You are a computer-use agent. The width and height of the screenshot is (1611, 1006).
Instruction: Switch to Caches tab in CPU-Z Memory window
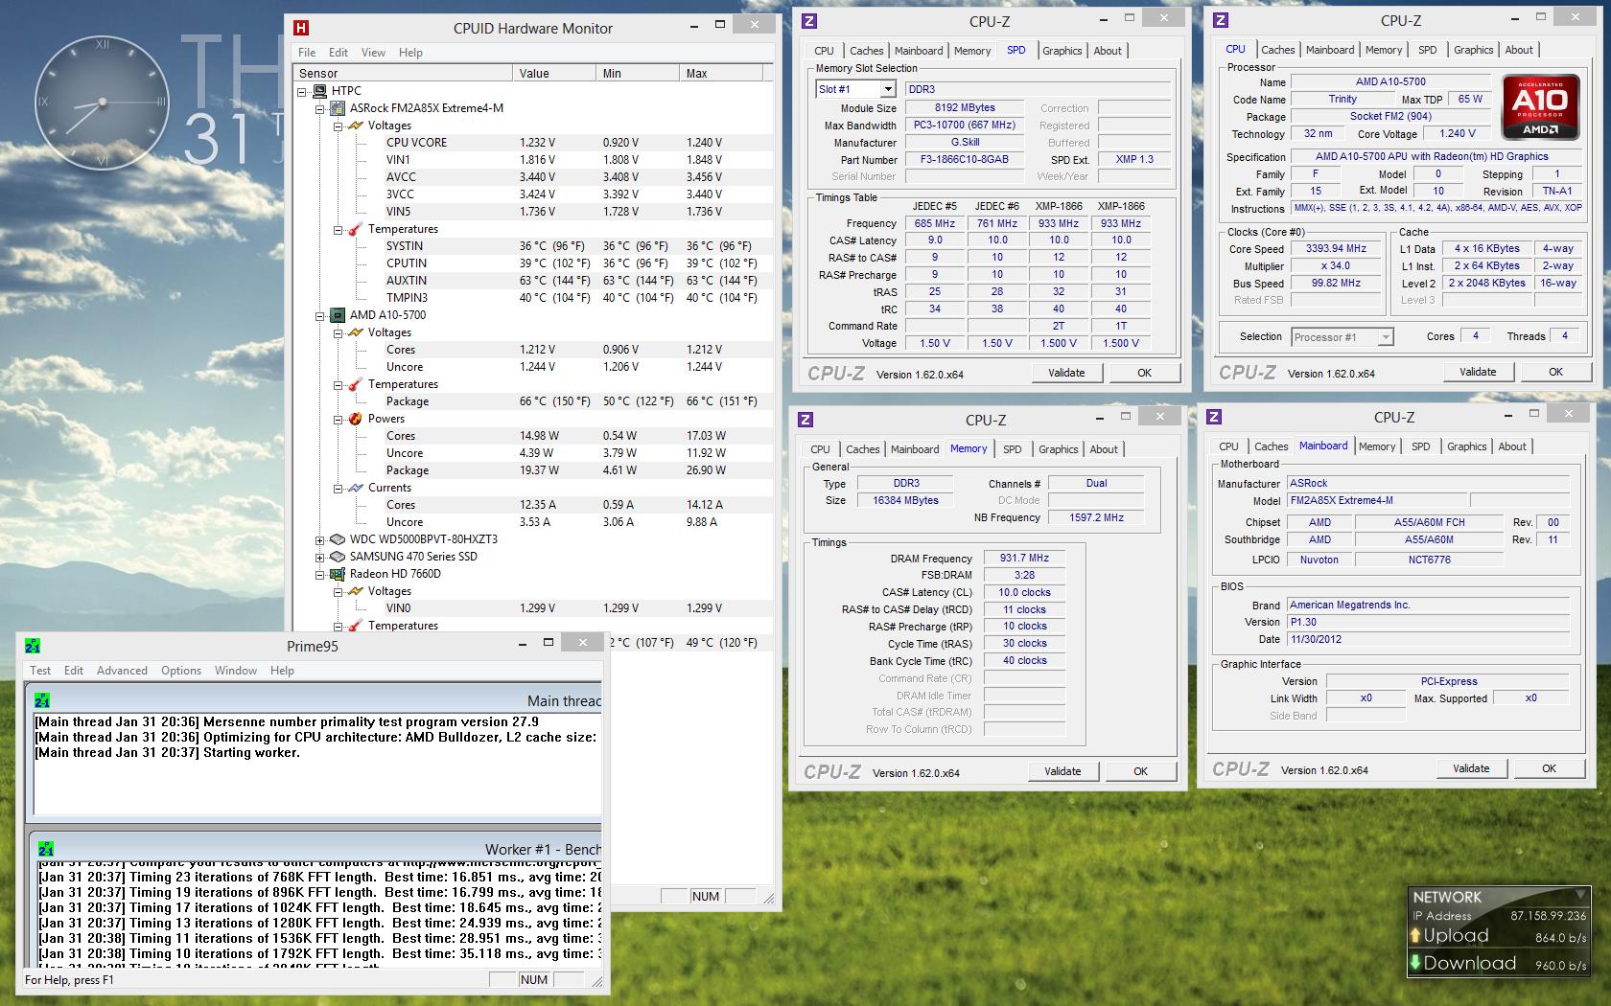pos(862,449)
